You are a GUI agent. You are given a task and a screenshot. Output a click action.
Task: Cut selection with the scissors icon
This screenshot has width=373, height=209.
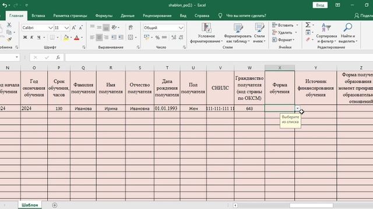(x=9, y=24)
